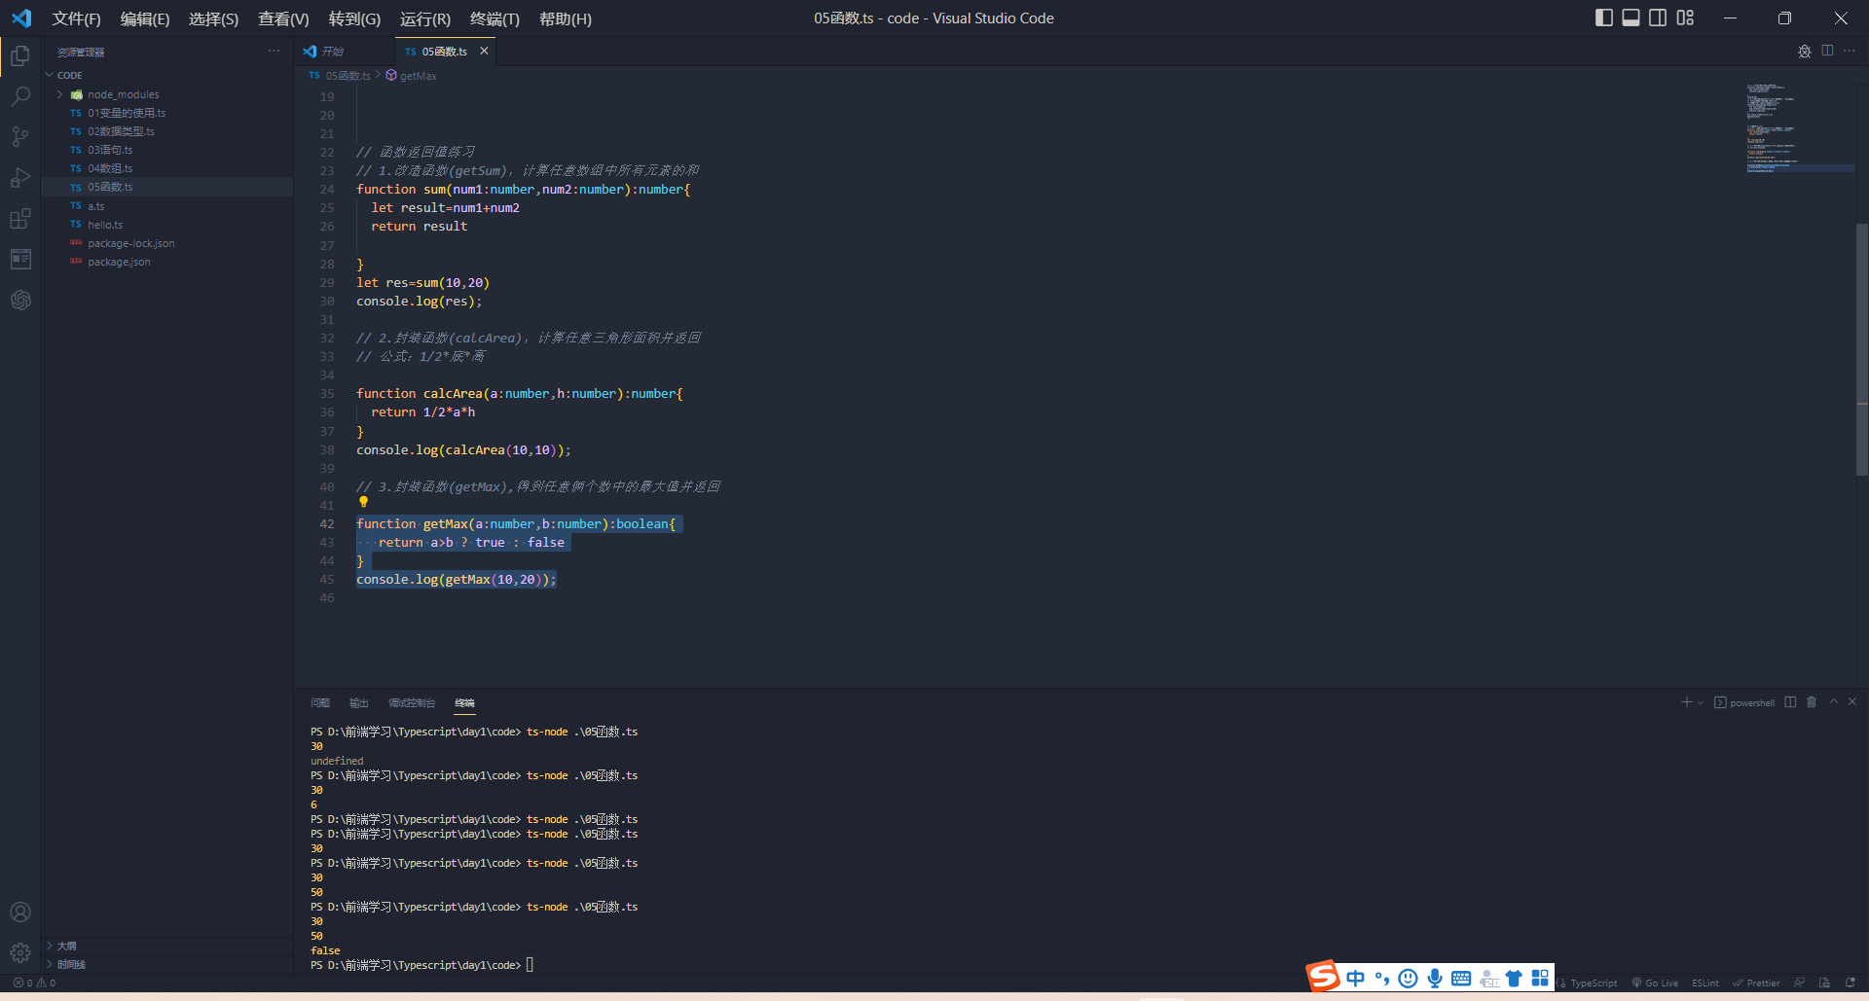Click the notifications bell icon
The height and width of the screenshot is (1001, 1869).
pos(1851,983)
